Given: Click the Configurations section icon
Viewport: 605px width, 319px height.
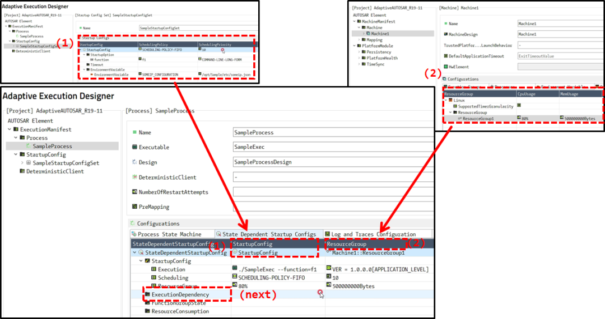Looking at the screenshot, I should click(133, 223).
